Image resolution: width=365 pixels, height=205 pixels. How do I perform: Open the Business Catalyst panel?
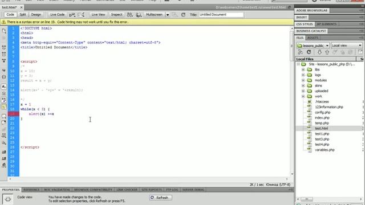[311, 31]
